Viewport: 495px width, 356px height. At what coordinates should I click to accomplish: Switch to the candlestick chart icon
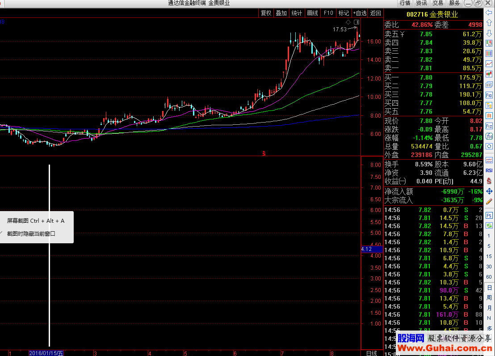(x=489, y=74)
